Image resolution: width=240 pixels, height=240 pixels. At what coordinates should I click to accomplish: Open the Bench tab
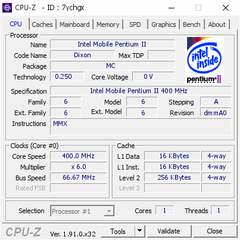pyautogui.click(x=192, y=24)
